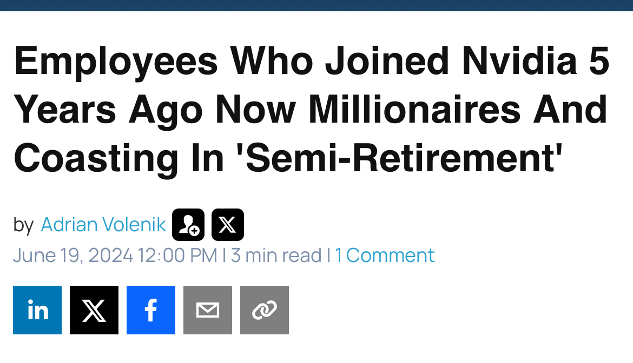Follow author Adrian Volenik via the follow icon
Image resolution: width=633 pixels, height=363 pixels.
point(188,225)
